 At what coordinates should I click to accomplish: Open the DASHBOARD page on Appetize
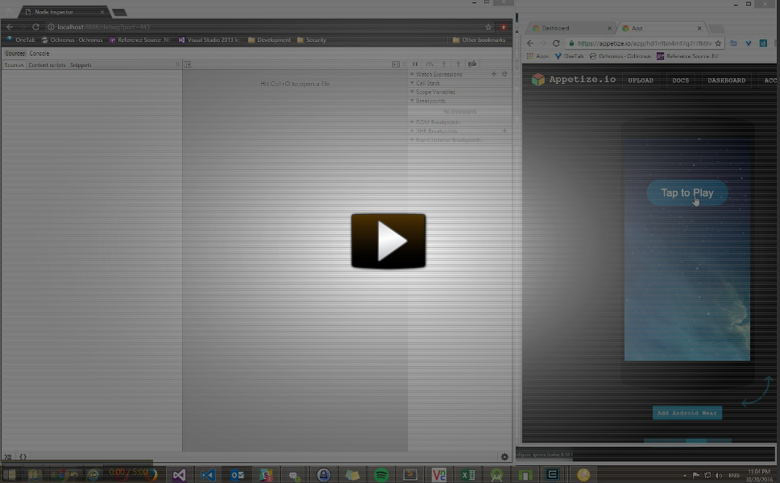click(726, 80)
